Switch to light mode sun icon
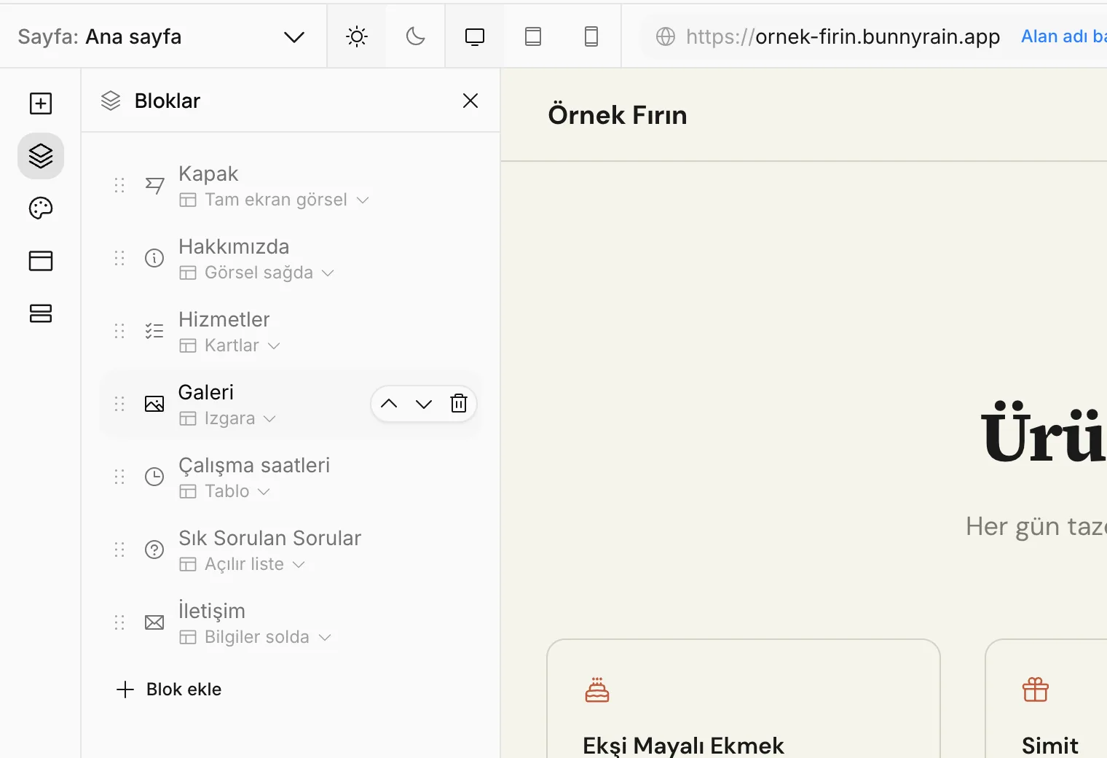Image resolution: width=1107 pixels, height=758 pixels. click(x=357, y=36)
